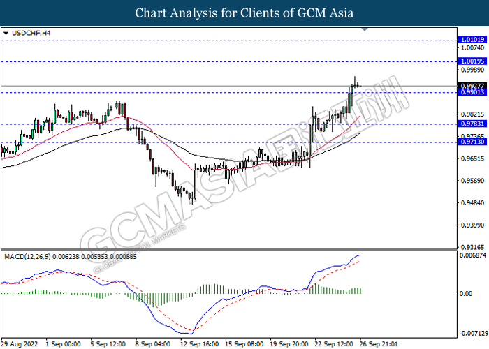Click the 15 Sep 08:00 time label

[x=245, y=344]
